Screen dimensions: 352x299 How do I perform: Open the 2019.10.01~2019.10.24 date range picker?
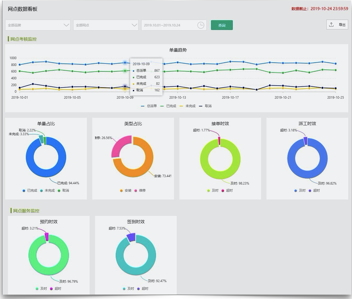(174, 25)
